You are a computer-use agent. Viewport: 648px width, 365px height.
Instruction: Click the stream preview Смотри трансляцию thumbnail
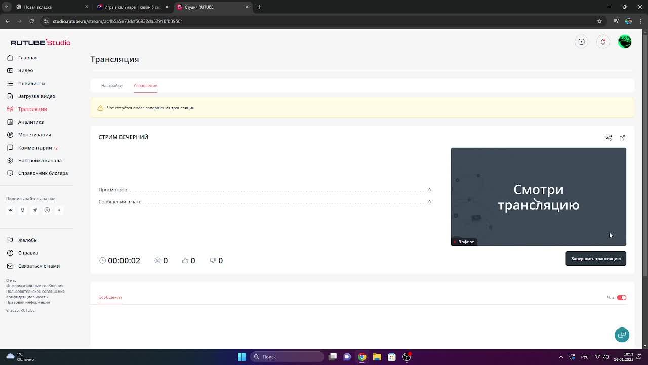[538, 197]
